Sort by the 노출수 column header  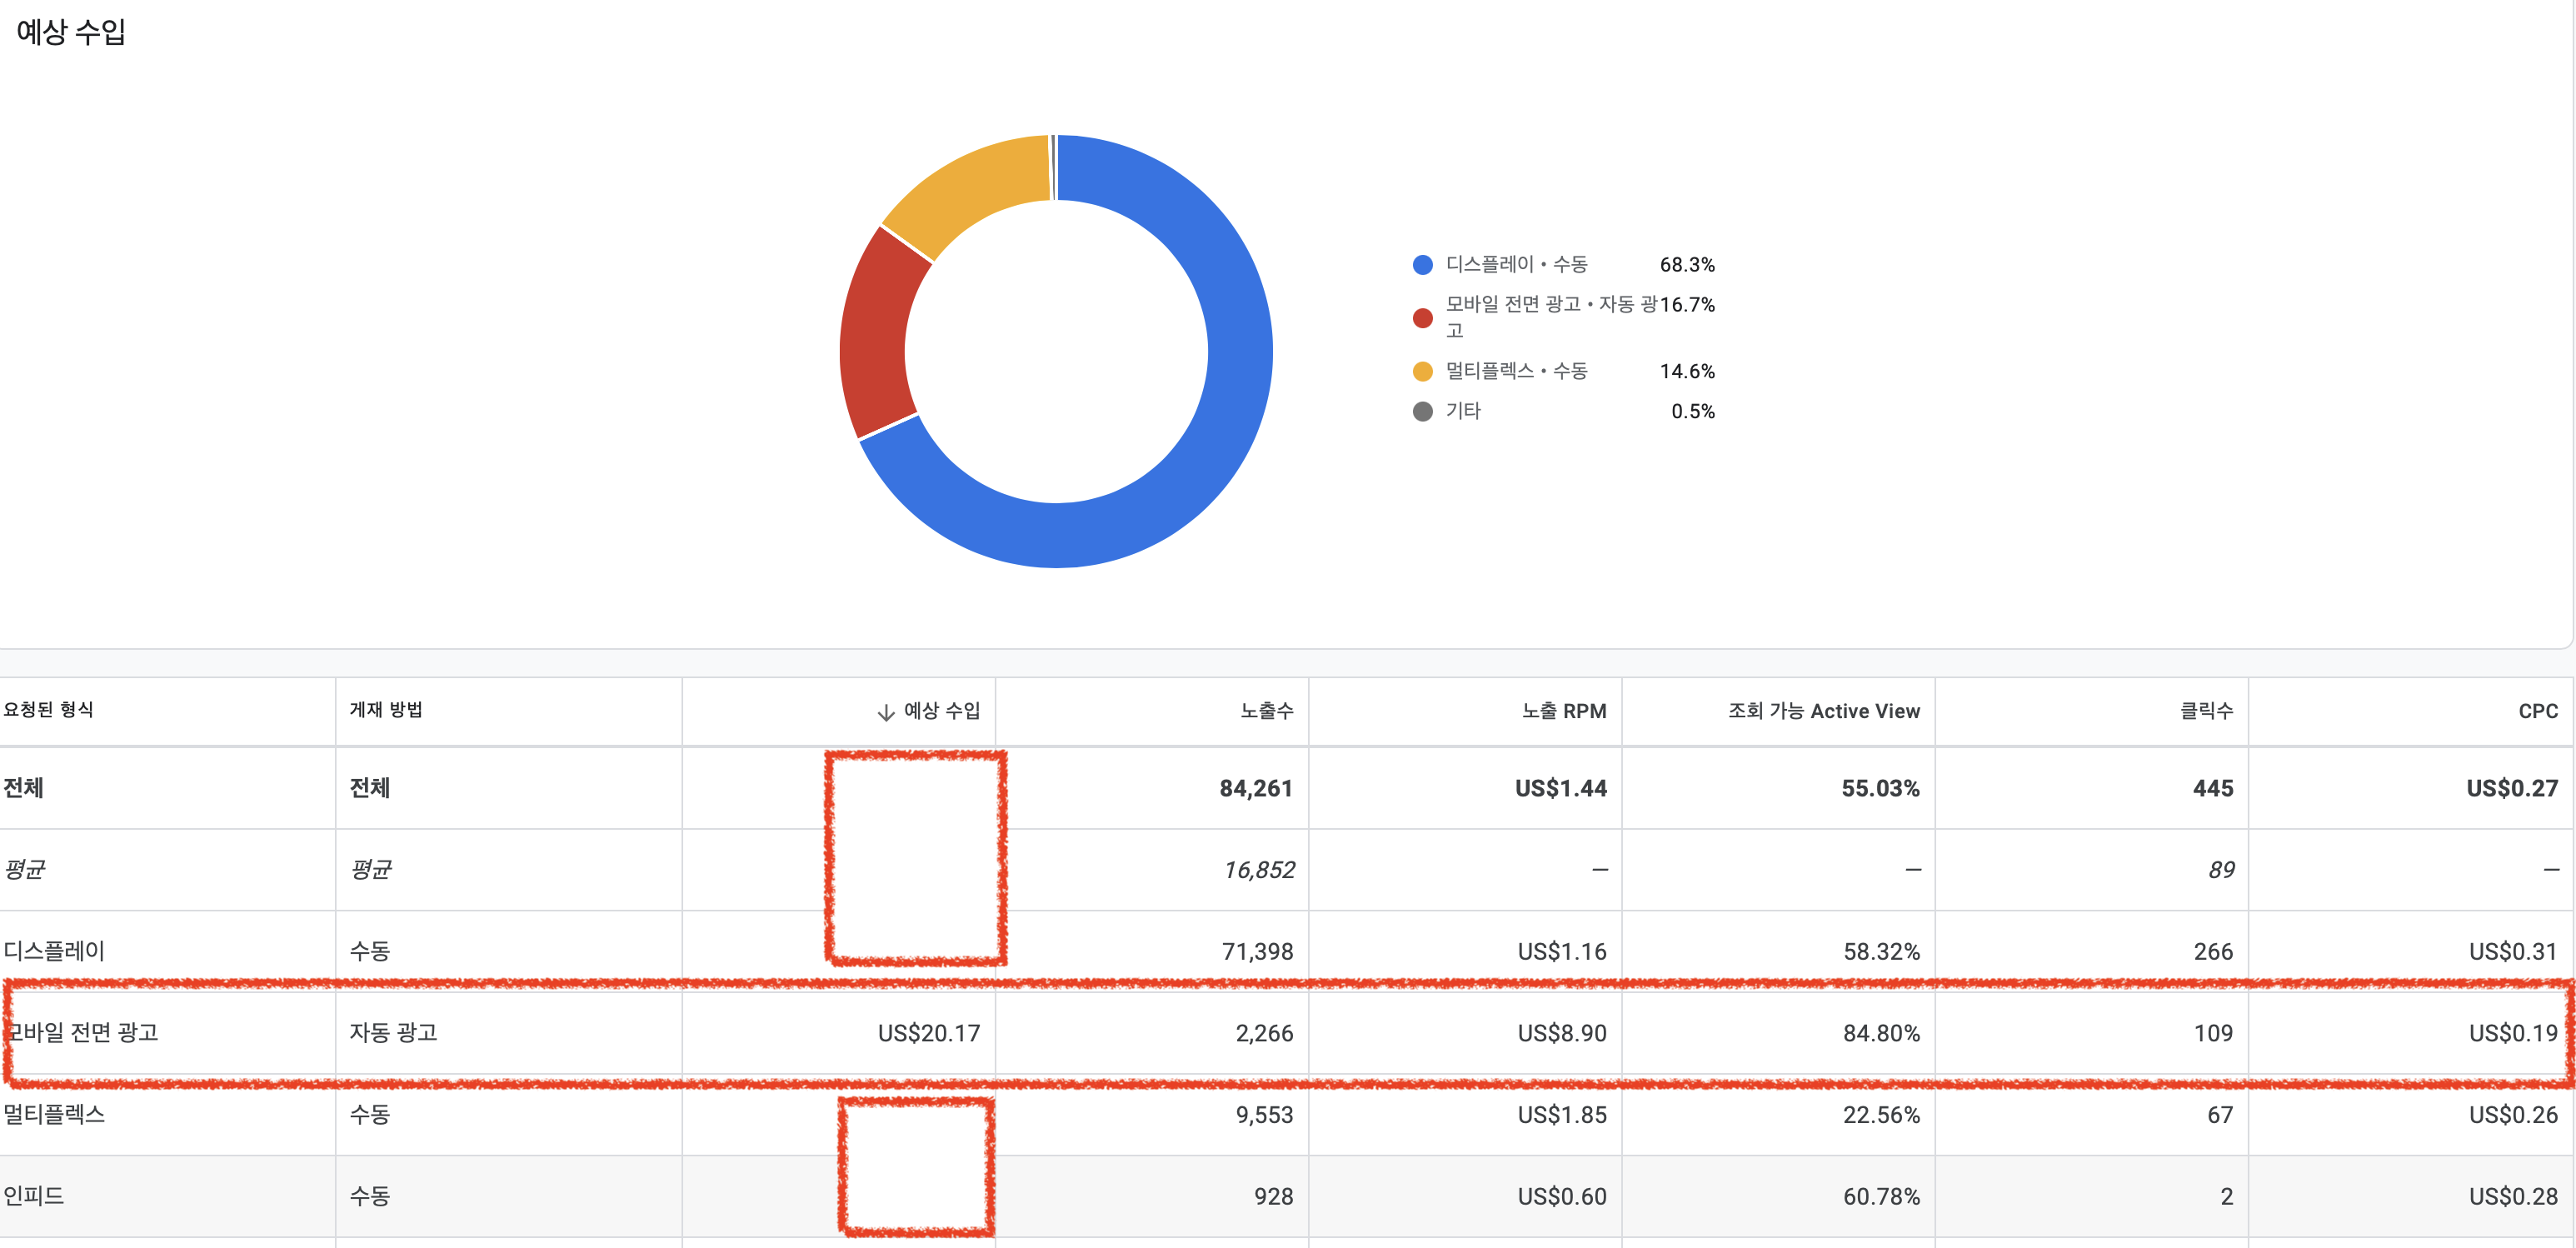[1266, 711]
